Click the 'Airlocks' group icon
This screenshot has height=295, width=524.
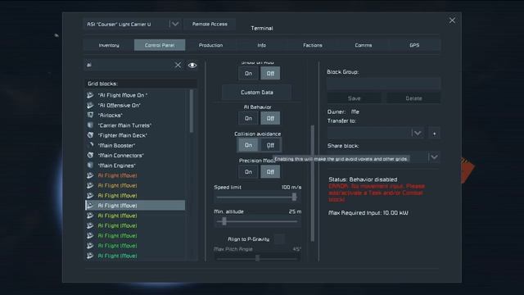tap(90, 116)
